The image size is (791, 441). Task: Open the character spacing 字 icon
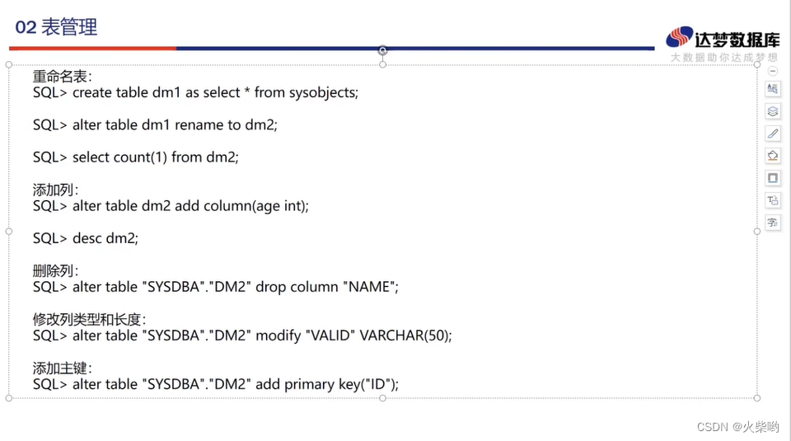coord(772,223)
